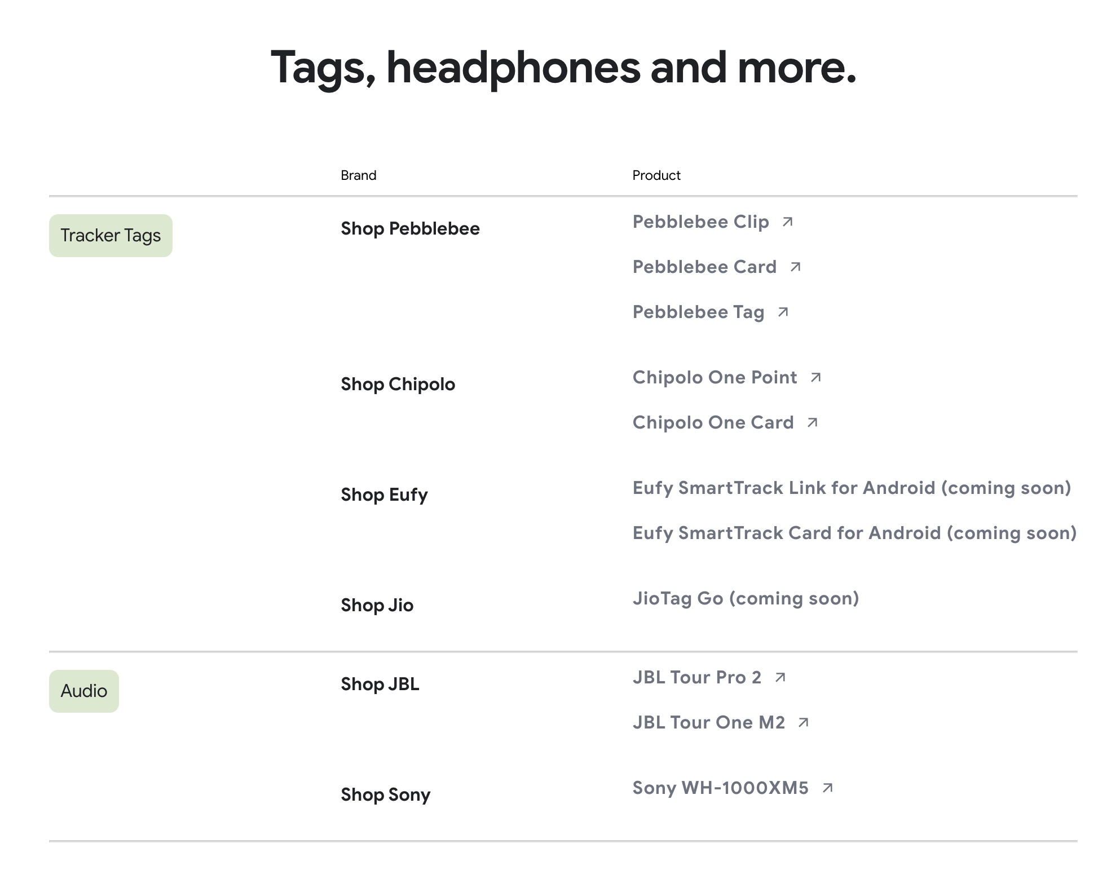Screen dimensions: 1120x883
Task: Click the external arrow beside JBL Tour Pro 2
Action: click(x=780, y=678)
